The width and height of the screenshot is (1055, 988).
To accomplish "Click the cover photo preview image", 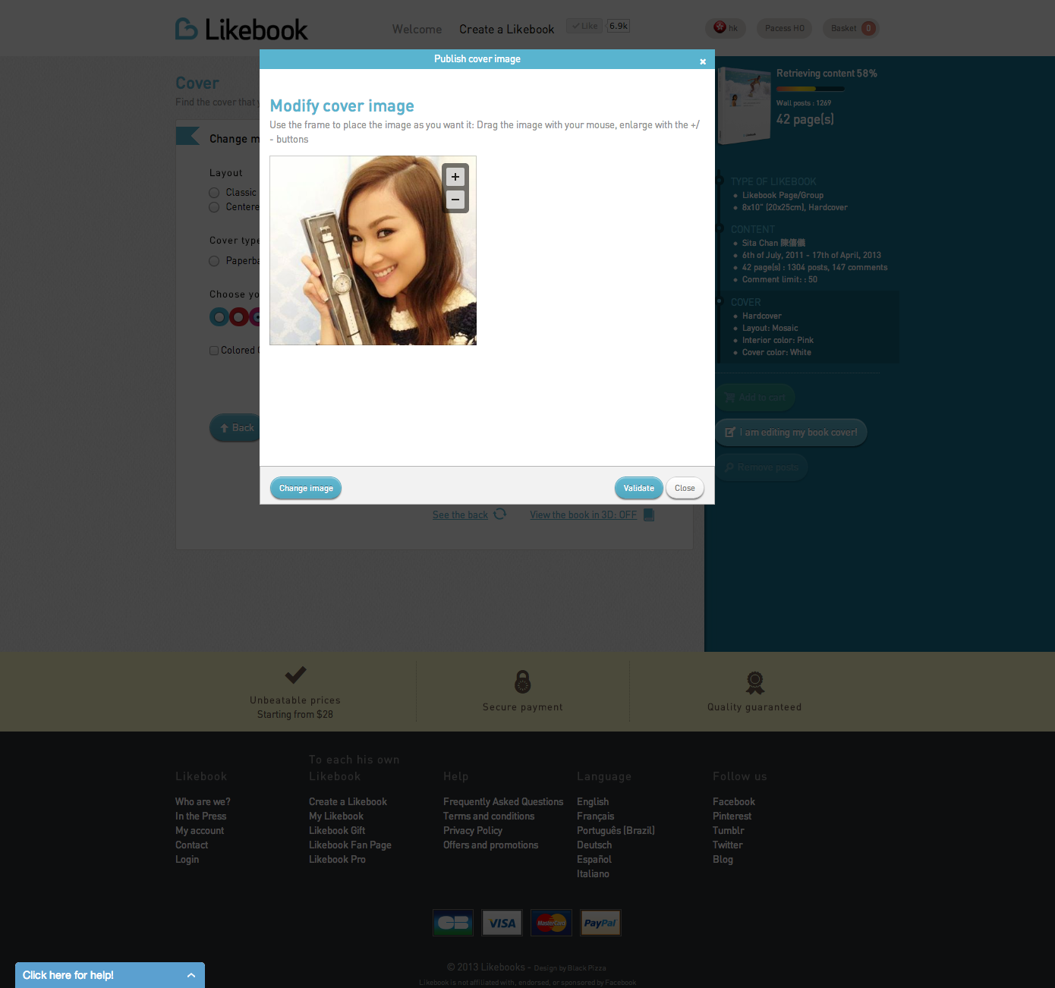I will coord(373,250).
